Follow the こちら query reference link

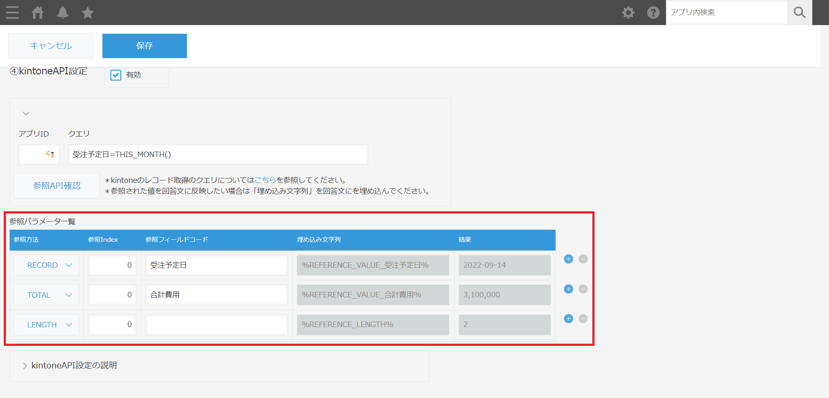coord(265,180)
